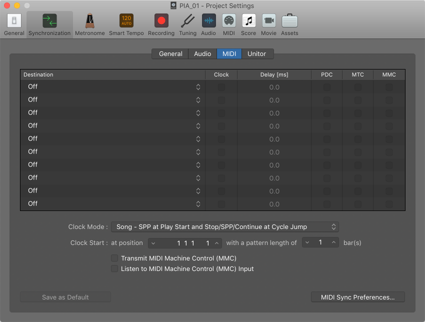Viewport: 425px width, 322px height.
Task: Click the pattern length value field
Action: click(x=320, y=242)
